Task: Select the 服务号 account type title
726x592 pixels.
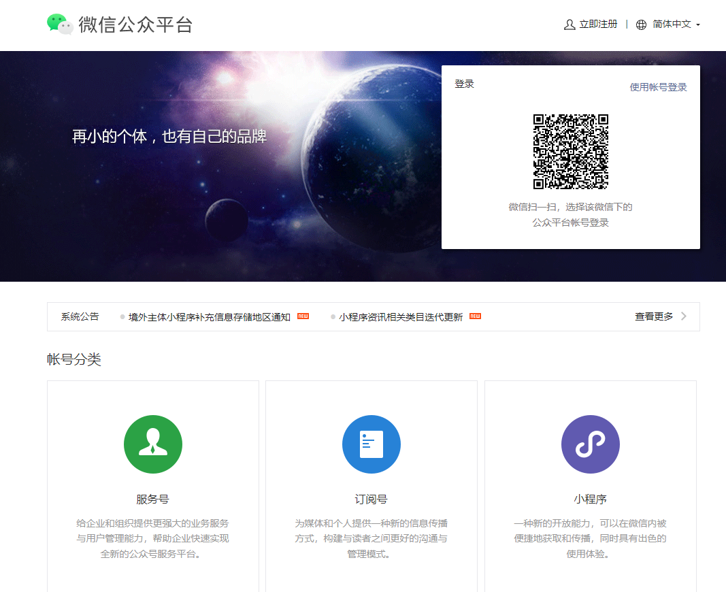Action: 152,499
